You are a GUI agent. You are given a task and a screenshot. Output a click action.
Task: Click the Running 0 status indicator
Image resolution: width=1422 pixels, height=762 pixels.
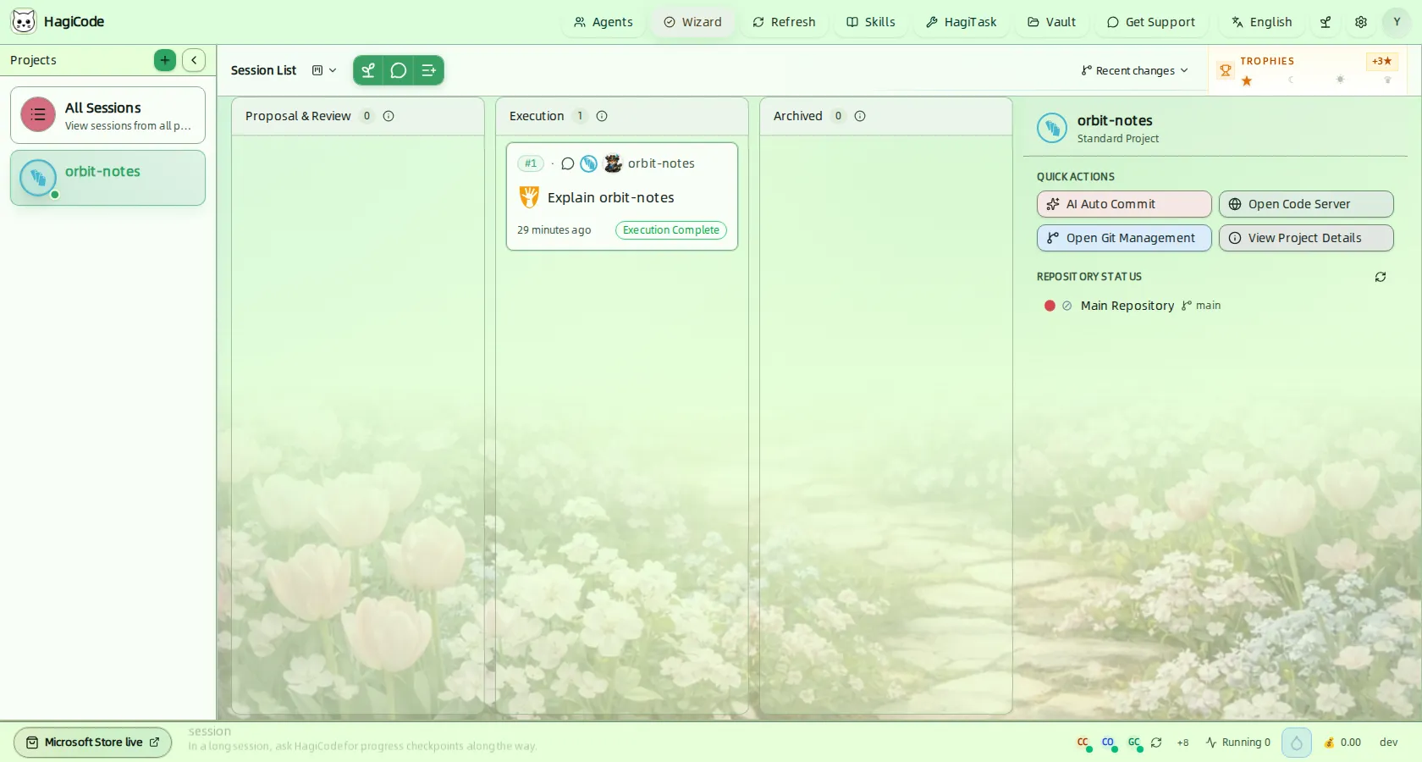pos(1238,743)
